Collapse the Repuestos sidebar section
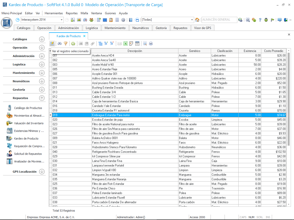 [42, 98]
